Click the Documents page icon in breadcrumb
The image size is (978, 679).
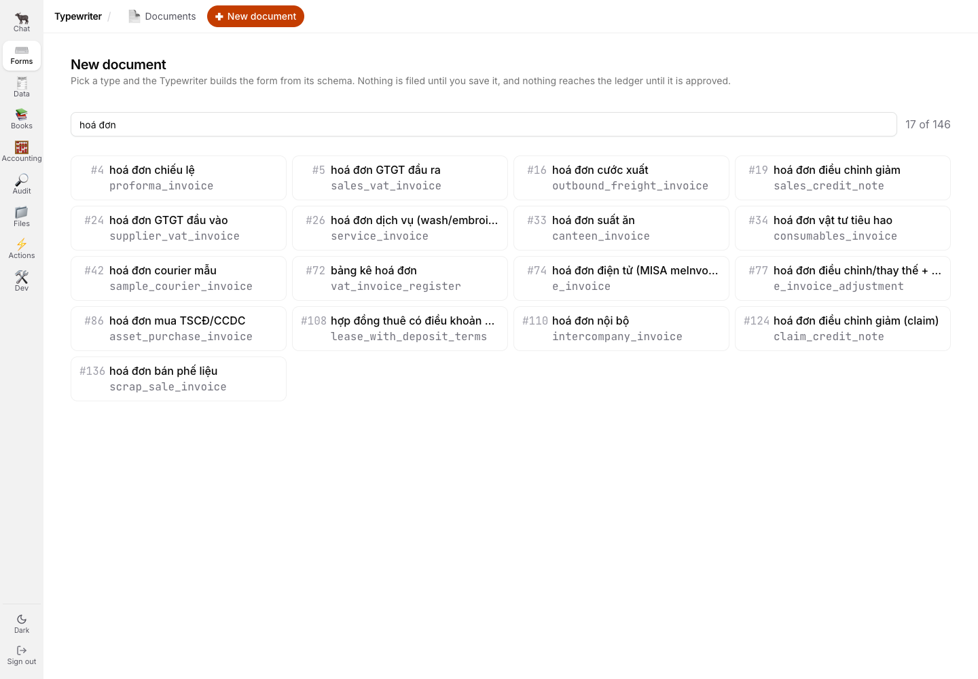[x=134, y=16]
